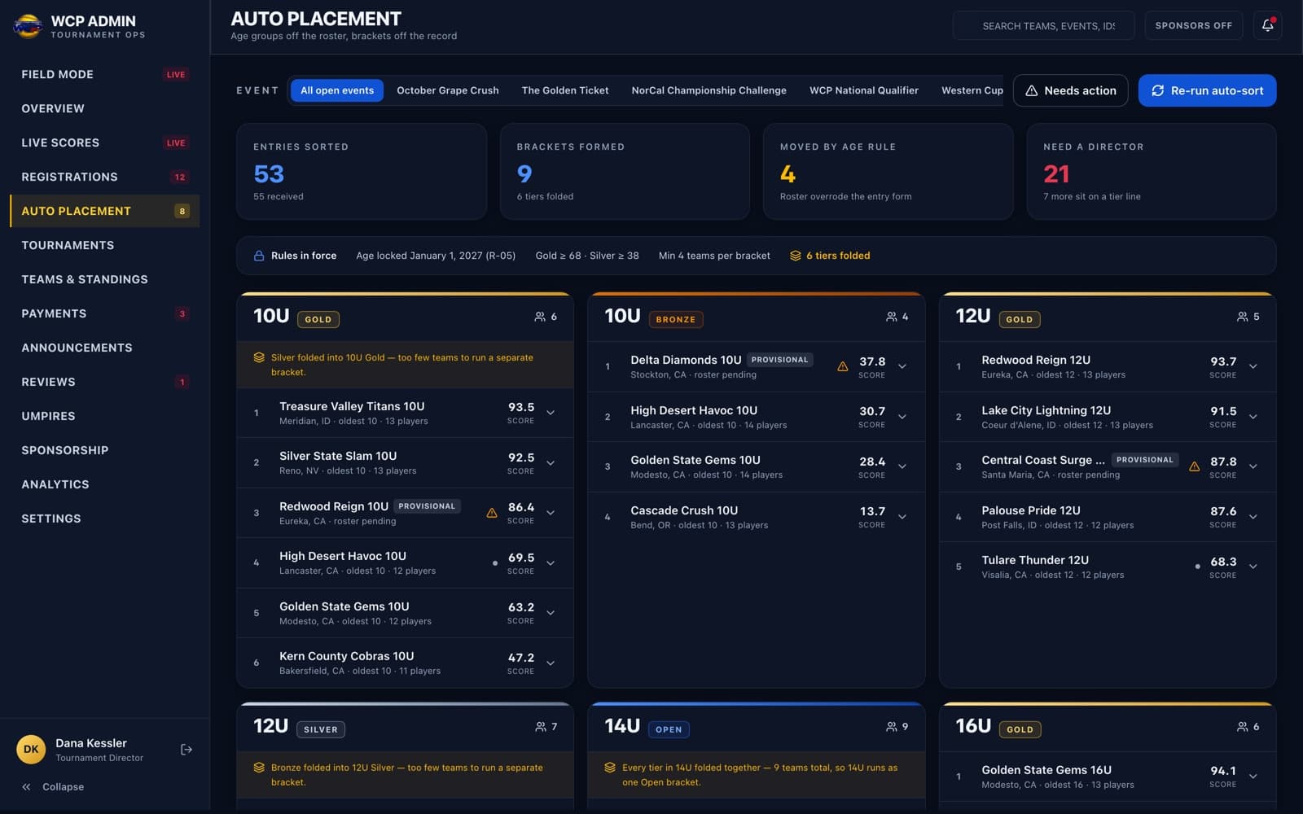Open the notifications bell
The width and height of the screenshot is (1303, 814).
coord(1268,25)
